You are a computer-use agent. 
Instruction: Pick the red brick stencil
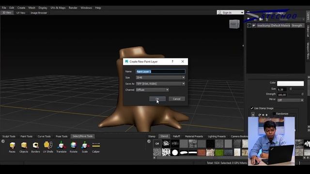201,152
